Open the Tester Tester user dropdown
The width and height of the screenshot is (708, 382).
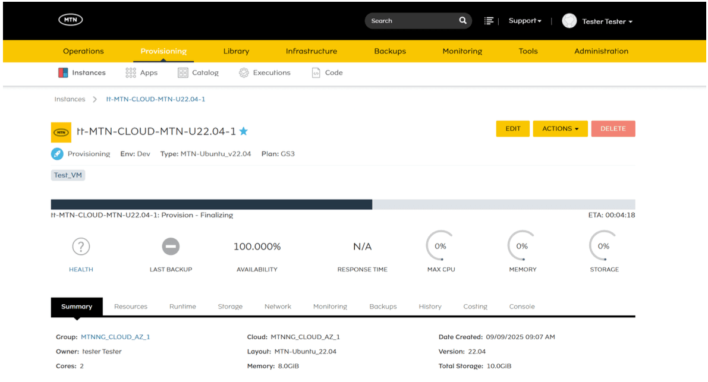[x=607, y=21]
